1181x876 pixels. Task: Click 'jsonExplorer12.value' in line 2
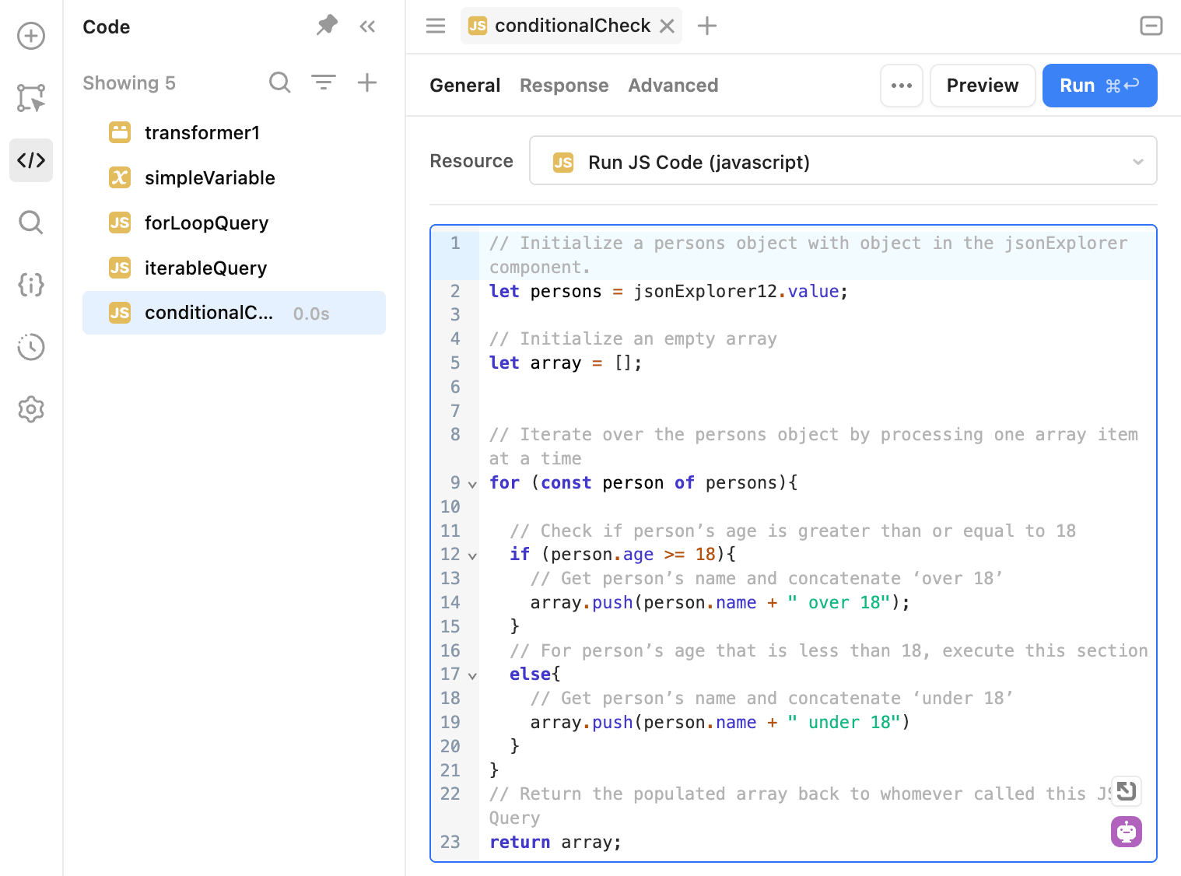click(736, 291)
